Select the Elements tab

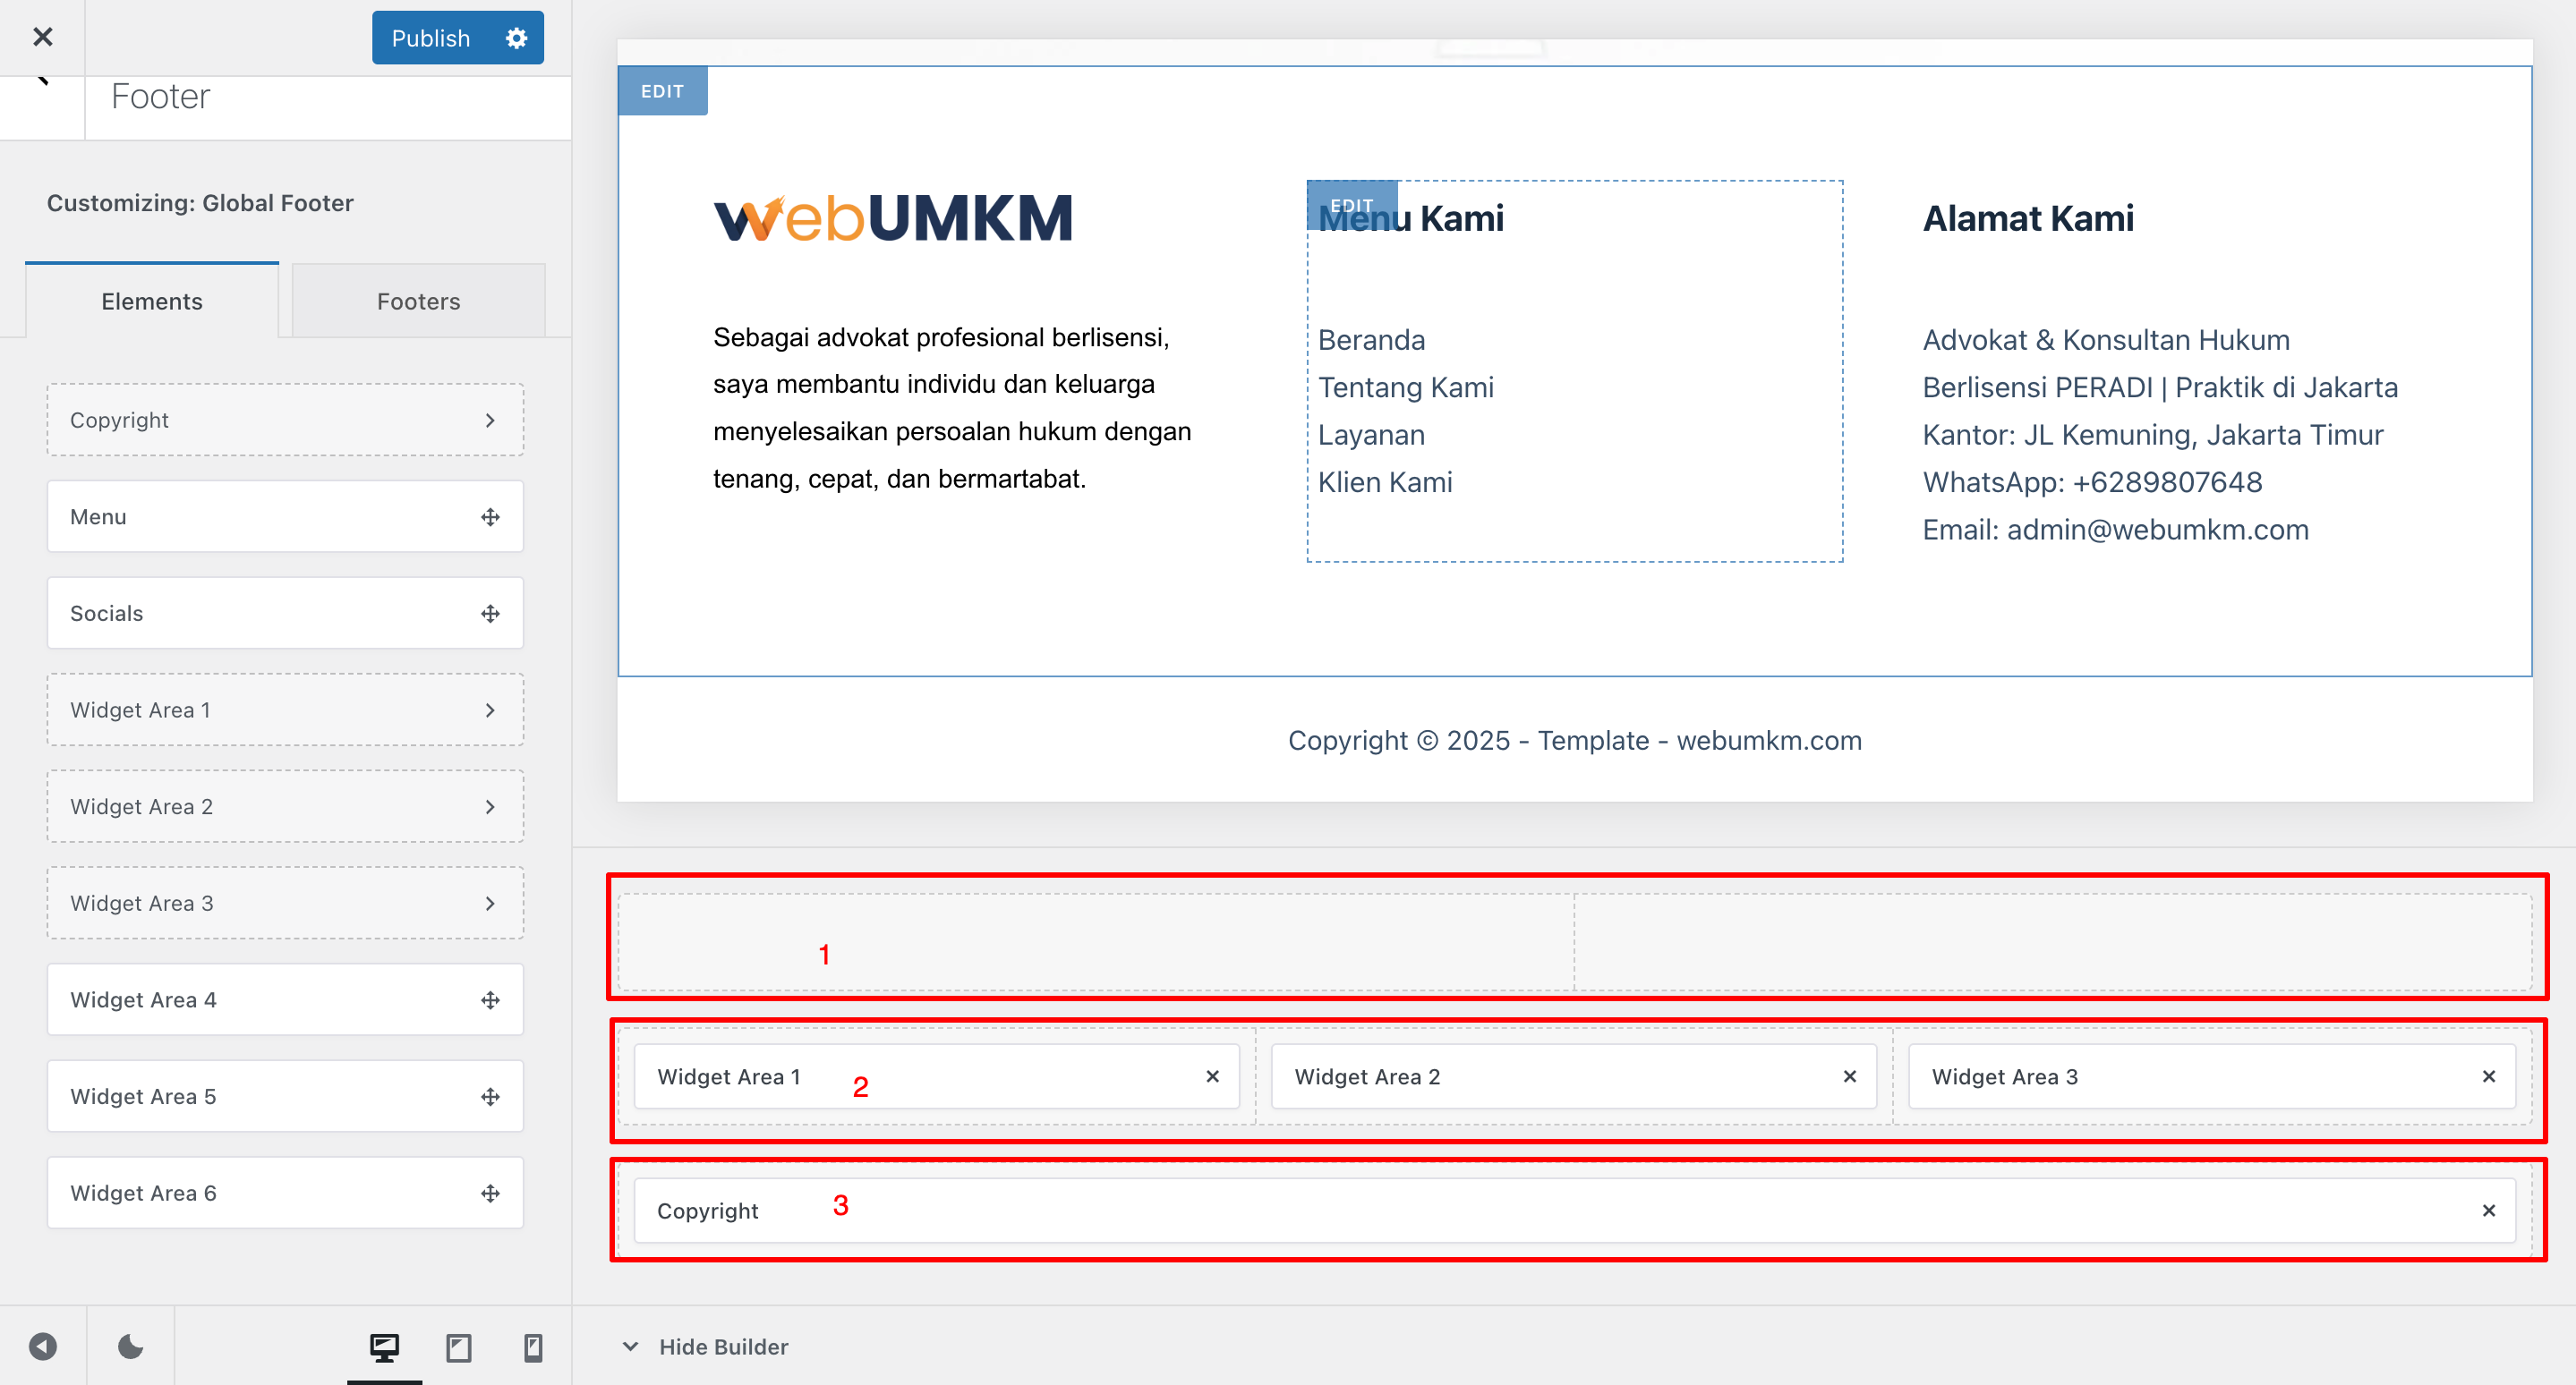(x=152, y=301)
